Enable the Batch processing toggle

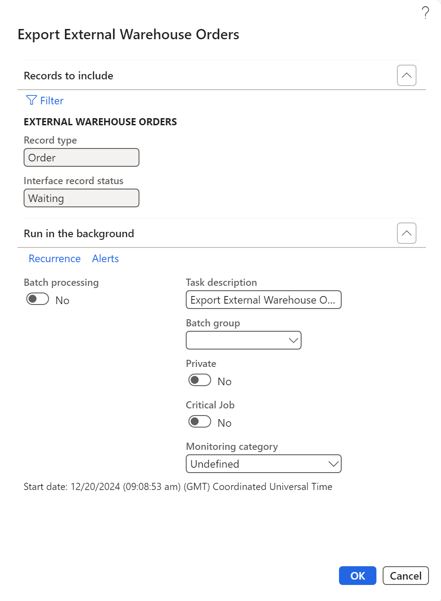pos(38,299)
